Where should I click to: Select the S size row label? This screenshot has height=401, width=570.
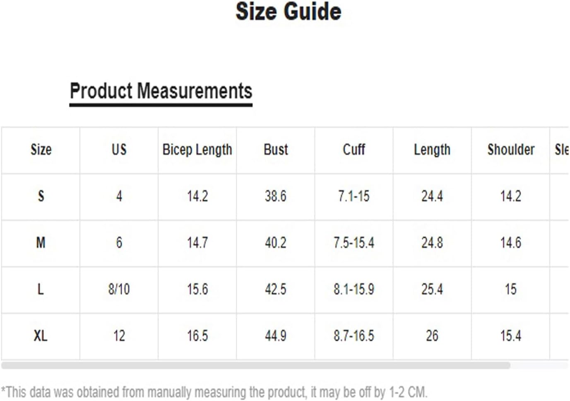pos(41,196)
